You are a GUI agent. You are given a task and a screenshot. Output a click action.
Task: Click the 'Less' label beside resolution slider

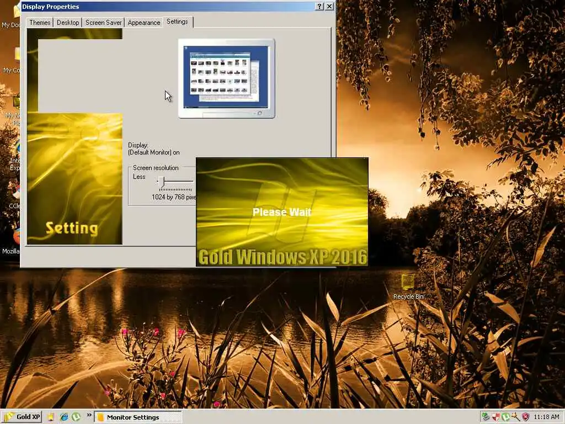click(139, 177)
